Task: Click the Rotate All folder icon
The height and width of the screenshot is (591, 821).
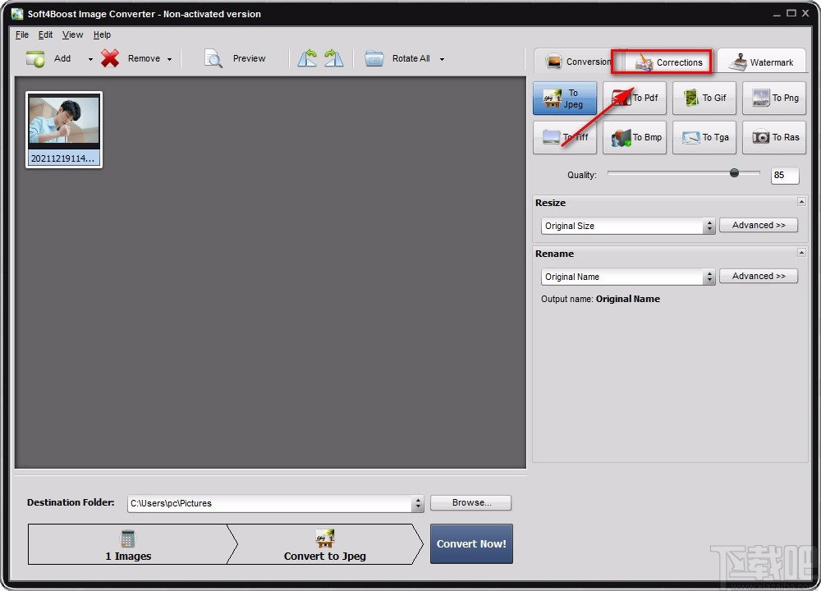Action: click(x=374, y=58)
